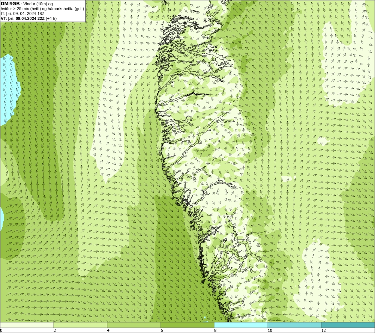Click the legend scale label '0'
The width and height of the screenshot is (375, 333).
[1, 330]
